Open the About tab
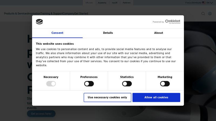 158,33
